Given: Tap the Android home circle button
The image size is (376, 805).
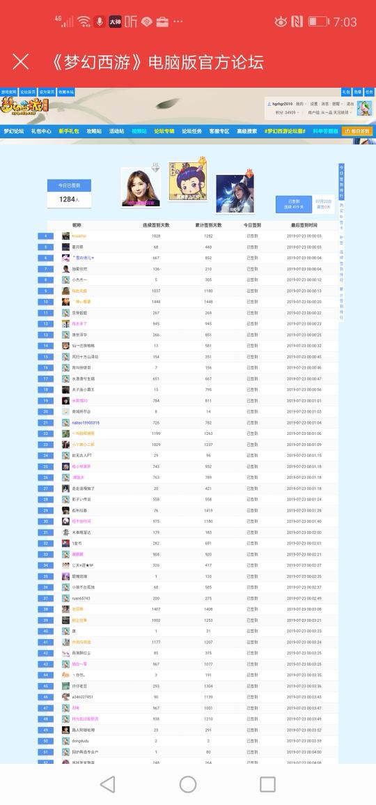Looking at the screenshot, I should click(188, 784).
